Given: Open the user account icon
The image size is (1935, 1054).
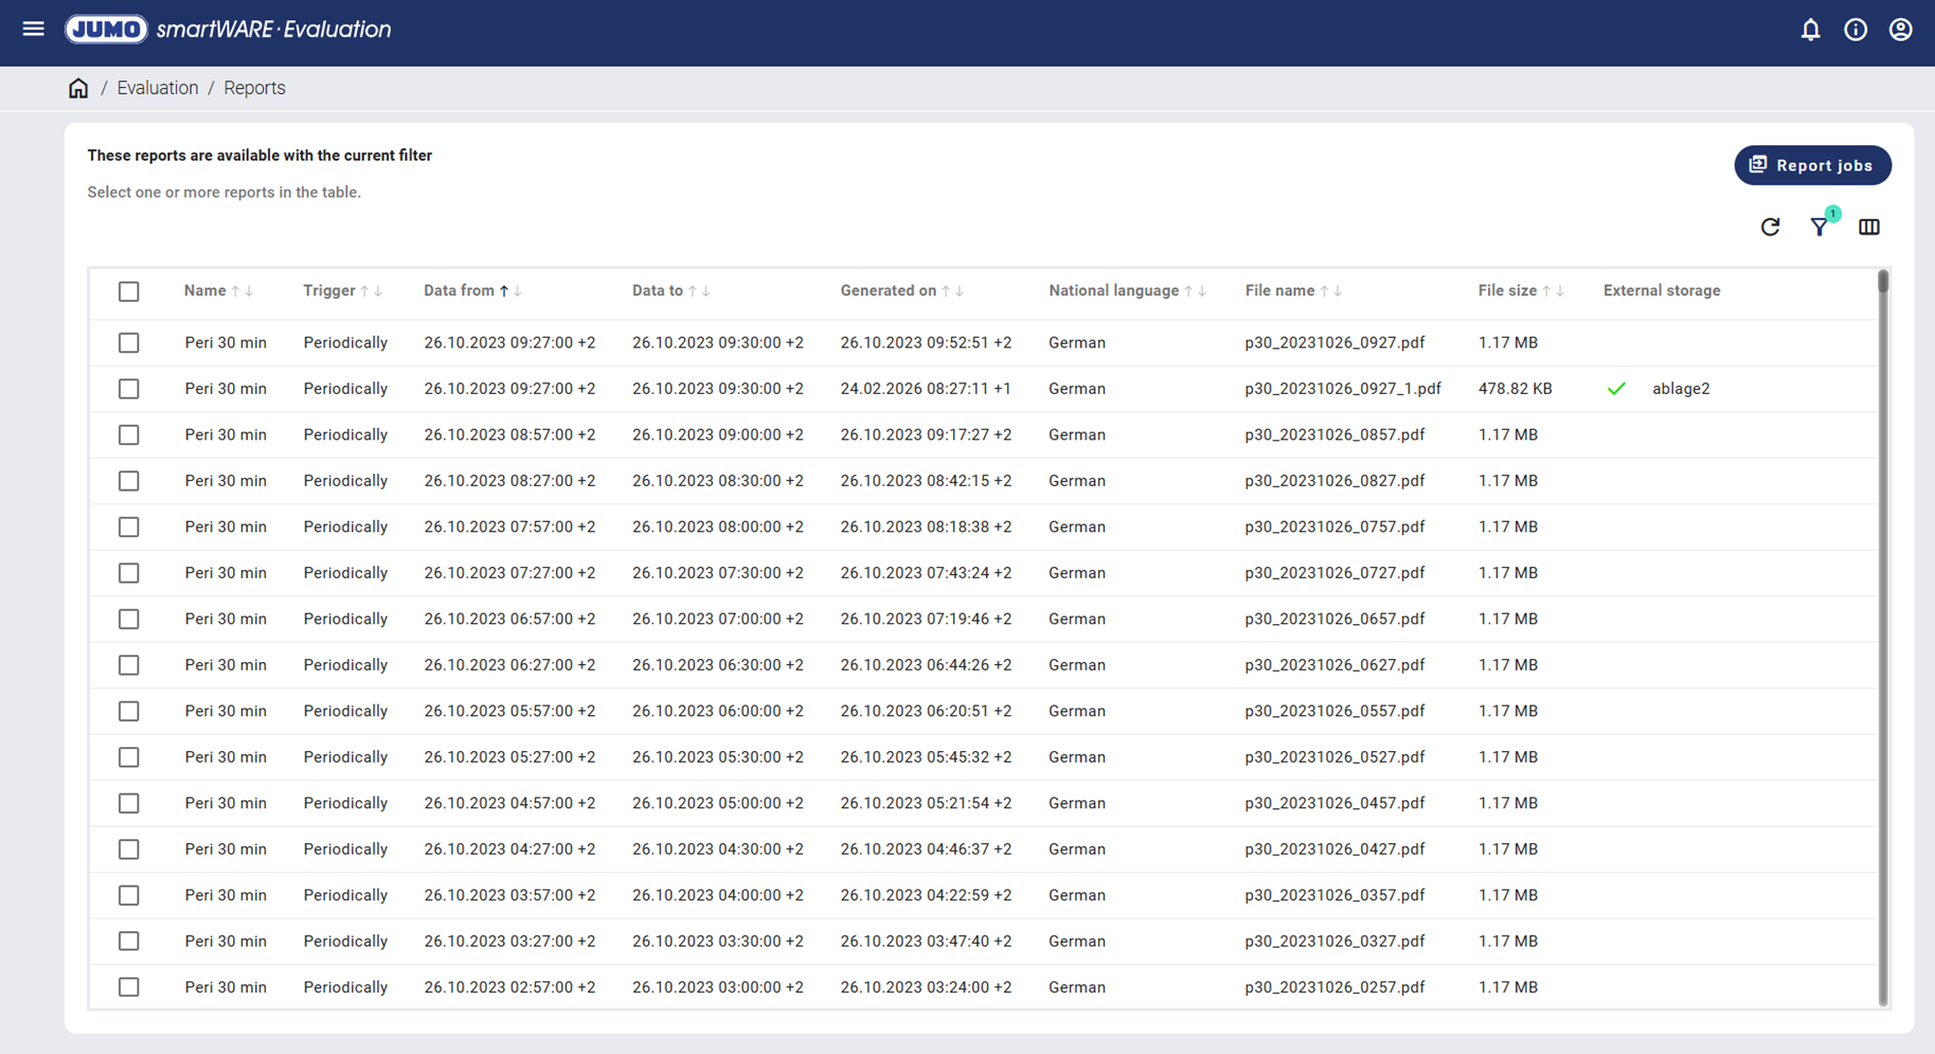Looking at the screenshot, I should click(1900, 30).
